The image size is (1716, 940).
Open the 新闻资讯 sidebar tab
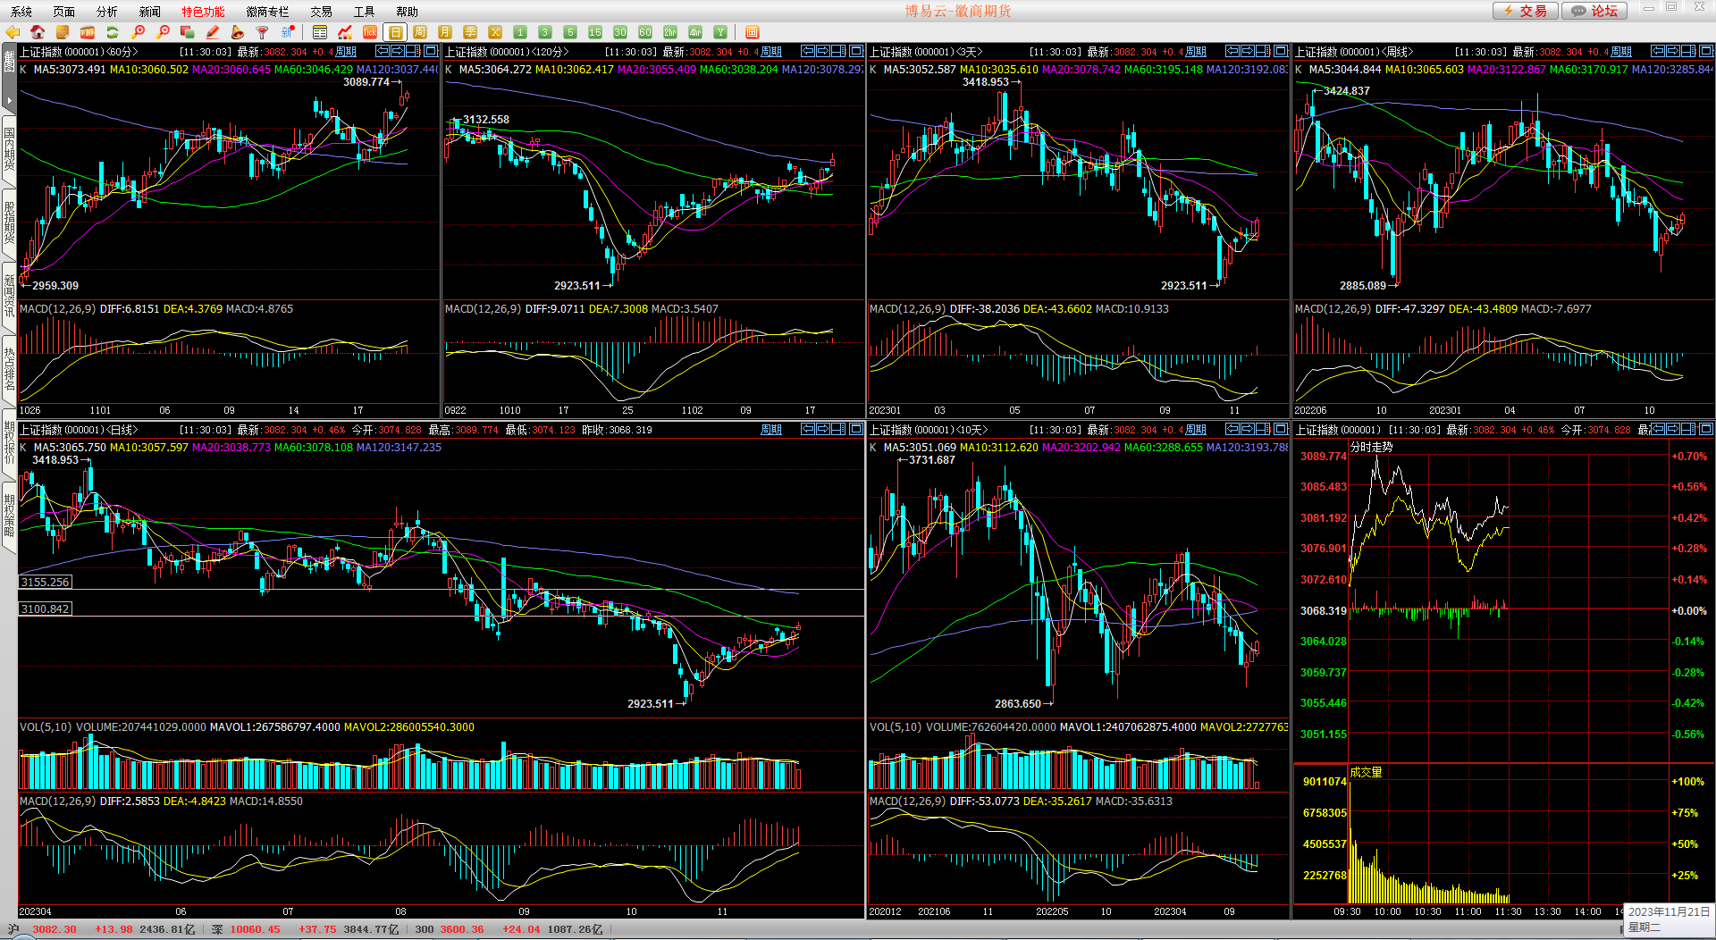click(9, 296)
